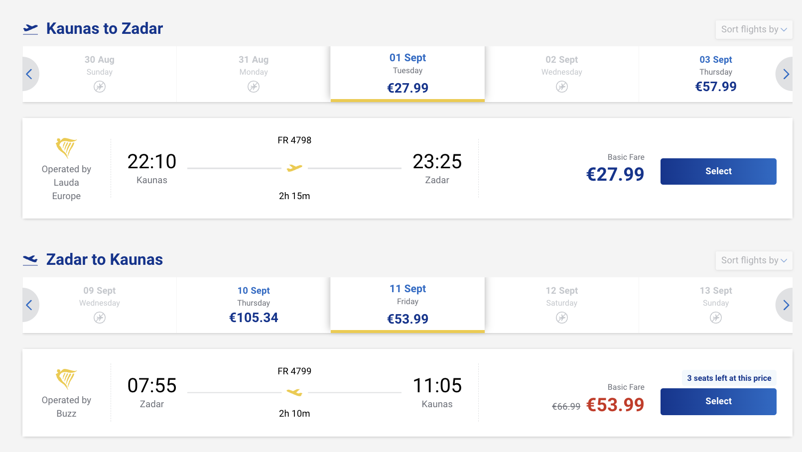The height and width of the screenshot is (452, 802).
Task: Open Sort flights by for Zadar to Kaunas
Action: pyautogui.click(x=754, y=260)
